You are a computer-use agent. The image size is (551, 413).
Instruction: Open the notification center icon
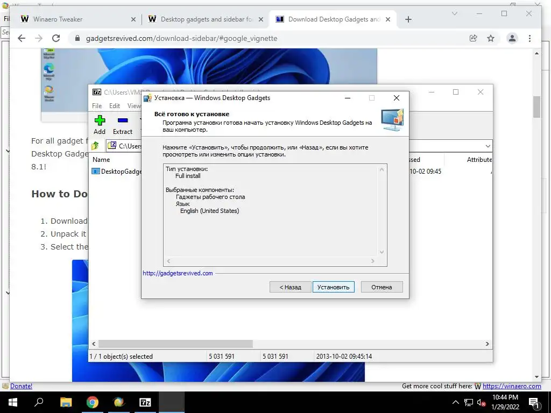coord(534,403)
